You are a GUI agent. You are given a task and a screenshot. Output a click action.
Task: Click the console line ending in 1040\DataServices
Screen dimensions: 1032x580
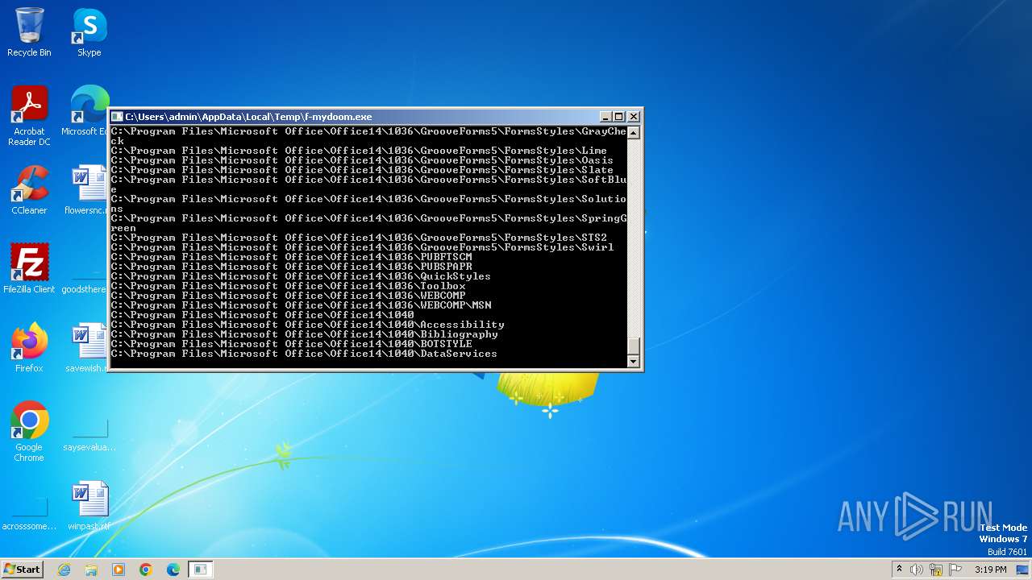coord(304,354)
